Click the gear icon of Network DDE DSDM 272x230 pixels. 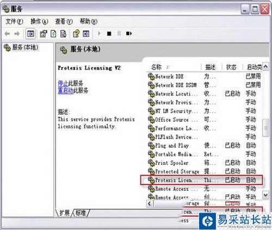[x=151, y=85]
